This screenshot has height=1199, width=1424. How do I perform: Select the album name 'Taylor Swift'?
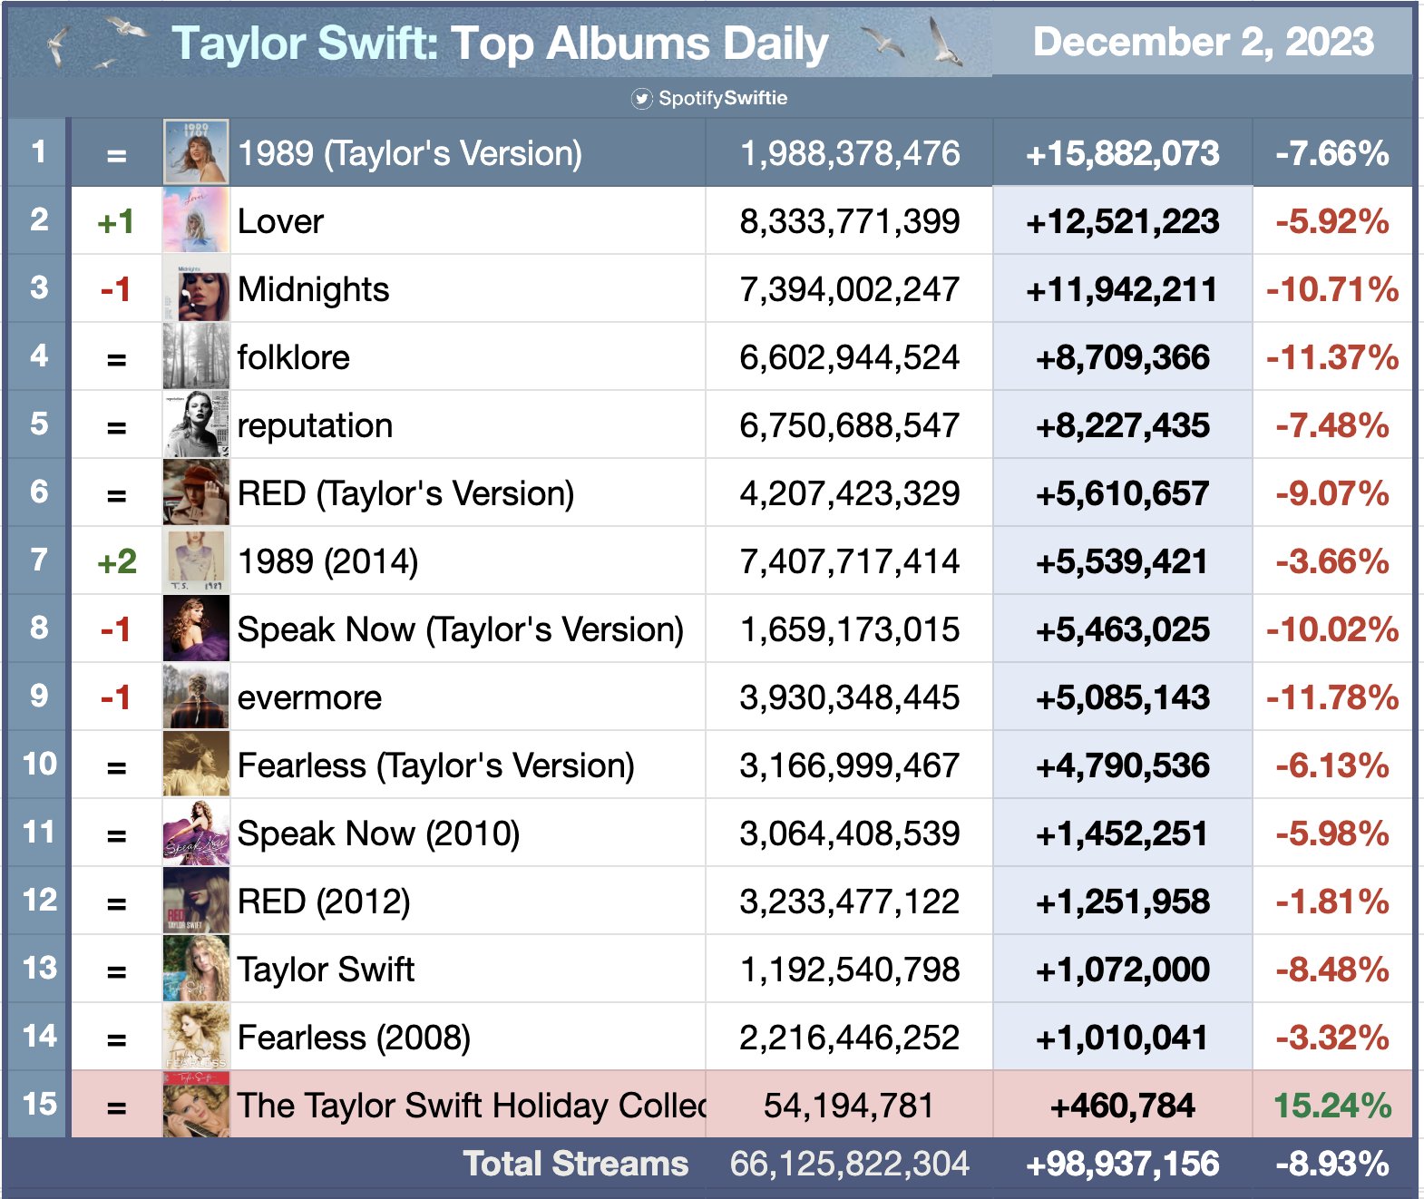point(326,970)
